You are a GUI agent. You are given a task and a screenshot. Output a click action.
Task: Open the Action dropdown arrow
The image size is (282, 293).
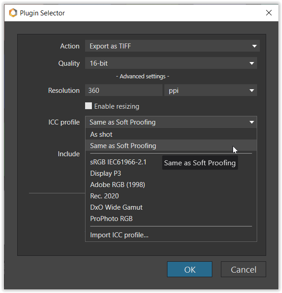point(254,46)
